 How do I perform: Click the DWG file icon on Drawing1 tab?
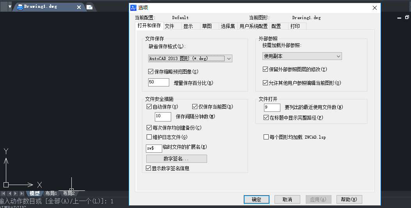point(20,7)
